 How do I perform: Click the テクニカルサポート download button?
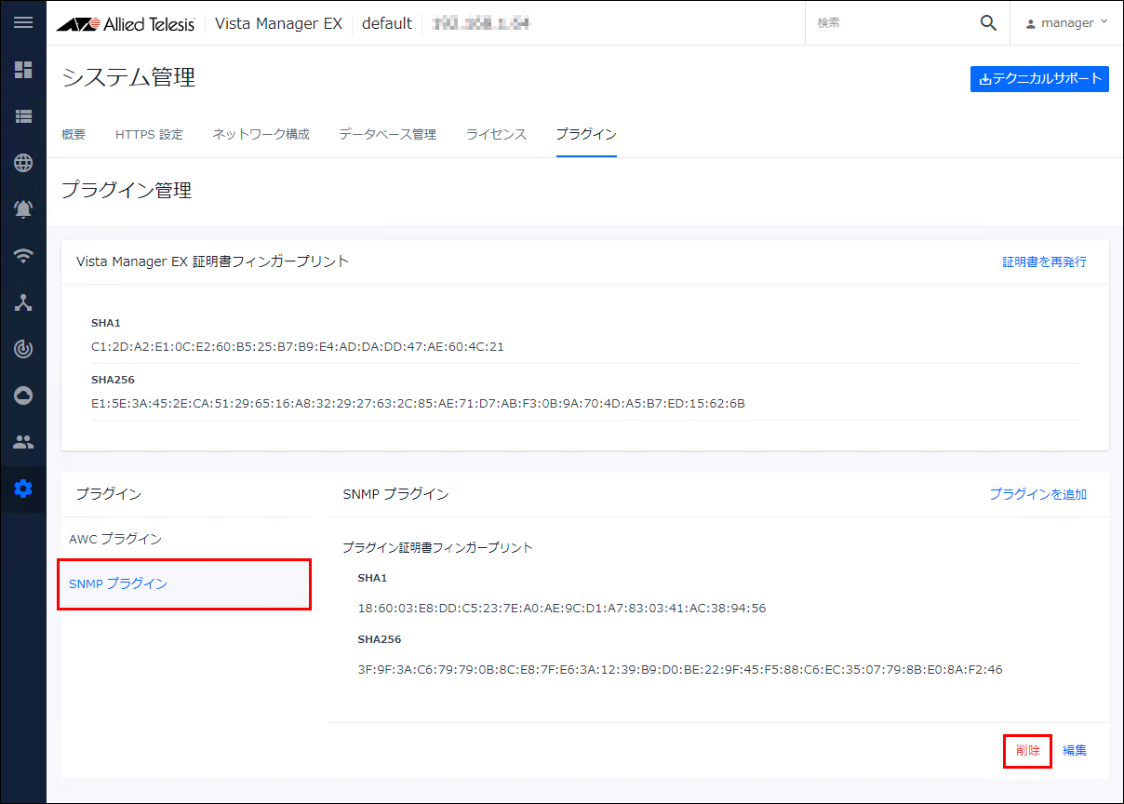click(1039, 79)
